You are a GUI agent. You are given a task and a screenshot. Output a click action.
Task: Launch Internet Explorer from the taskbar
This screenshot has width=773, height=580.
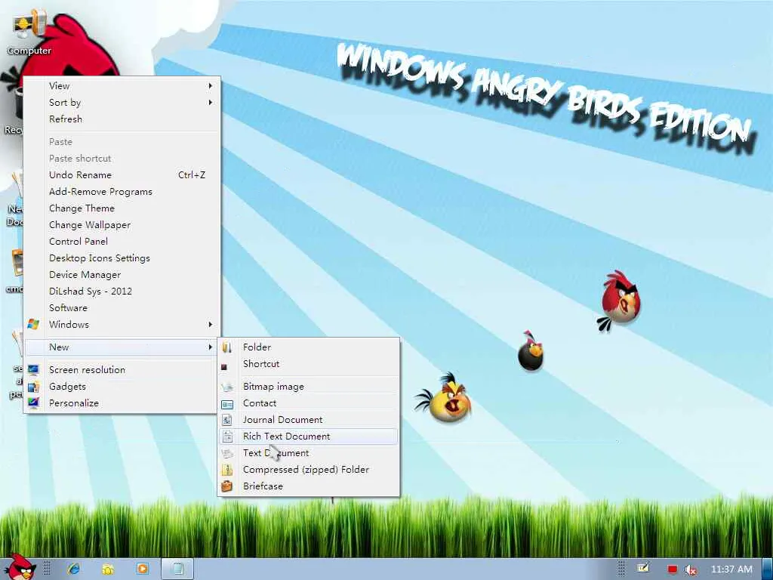pyautogui.click(x=74, y=569)
